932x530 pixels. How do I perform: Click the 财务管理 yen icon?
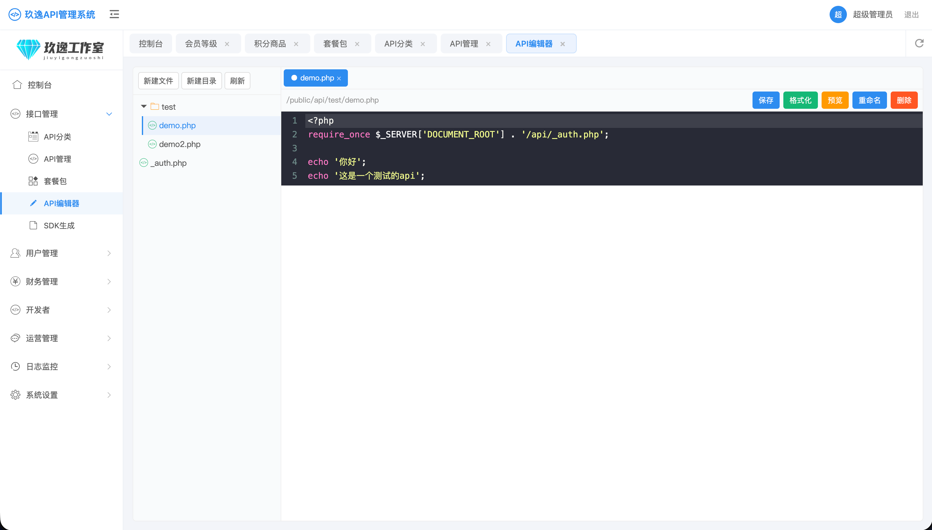click(15, 281)
